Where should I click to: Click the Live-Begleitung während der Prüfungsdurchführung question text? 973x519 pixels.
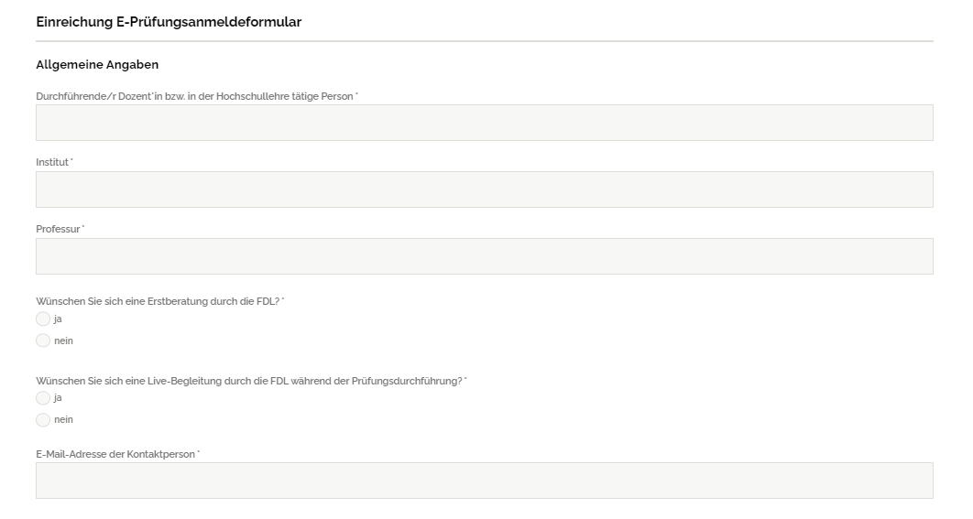(x=248, y=380)
